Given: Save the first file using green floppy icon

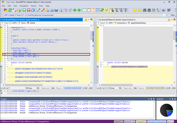Looking at the screenshot, I should [24, 10].
